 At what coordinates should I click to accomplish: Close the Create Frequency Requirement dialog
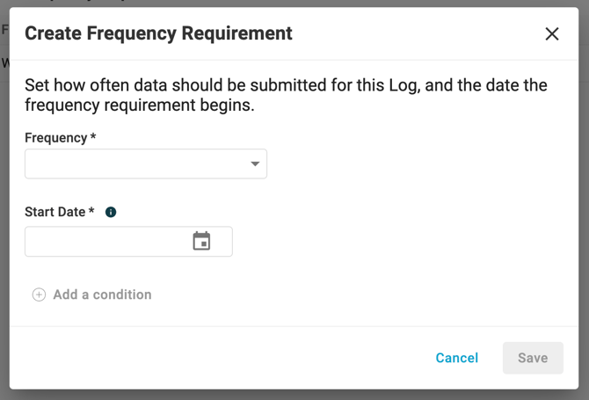point(552,33)
